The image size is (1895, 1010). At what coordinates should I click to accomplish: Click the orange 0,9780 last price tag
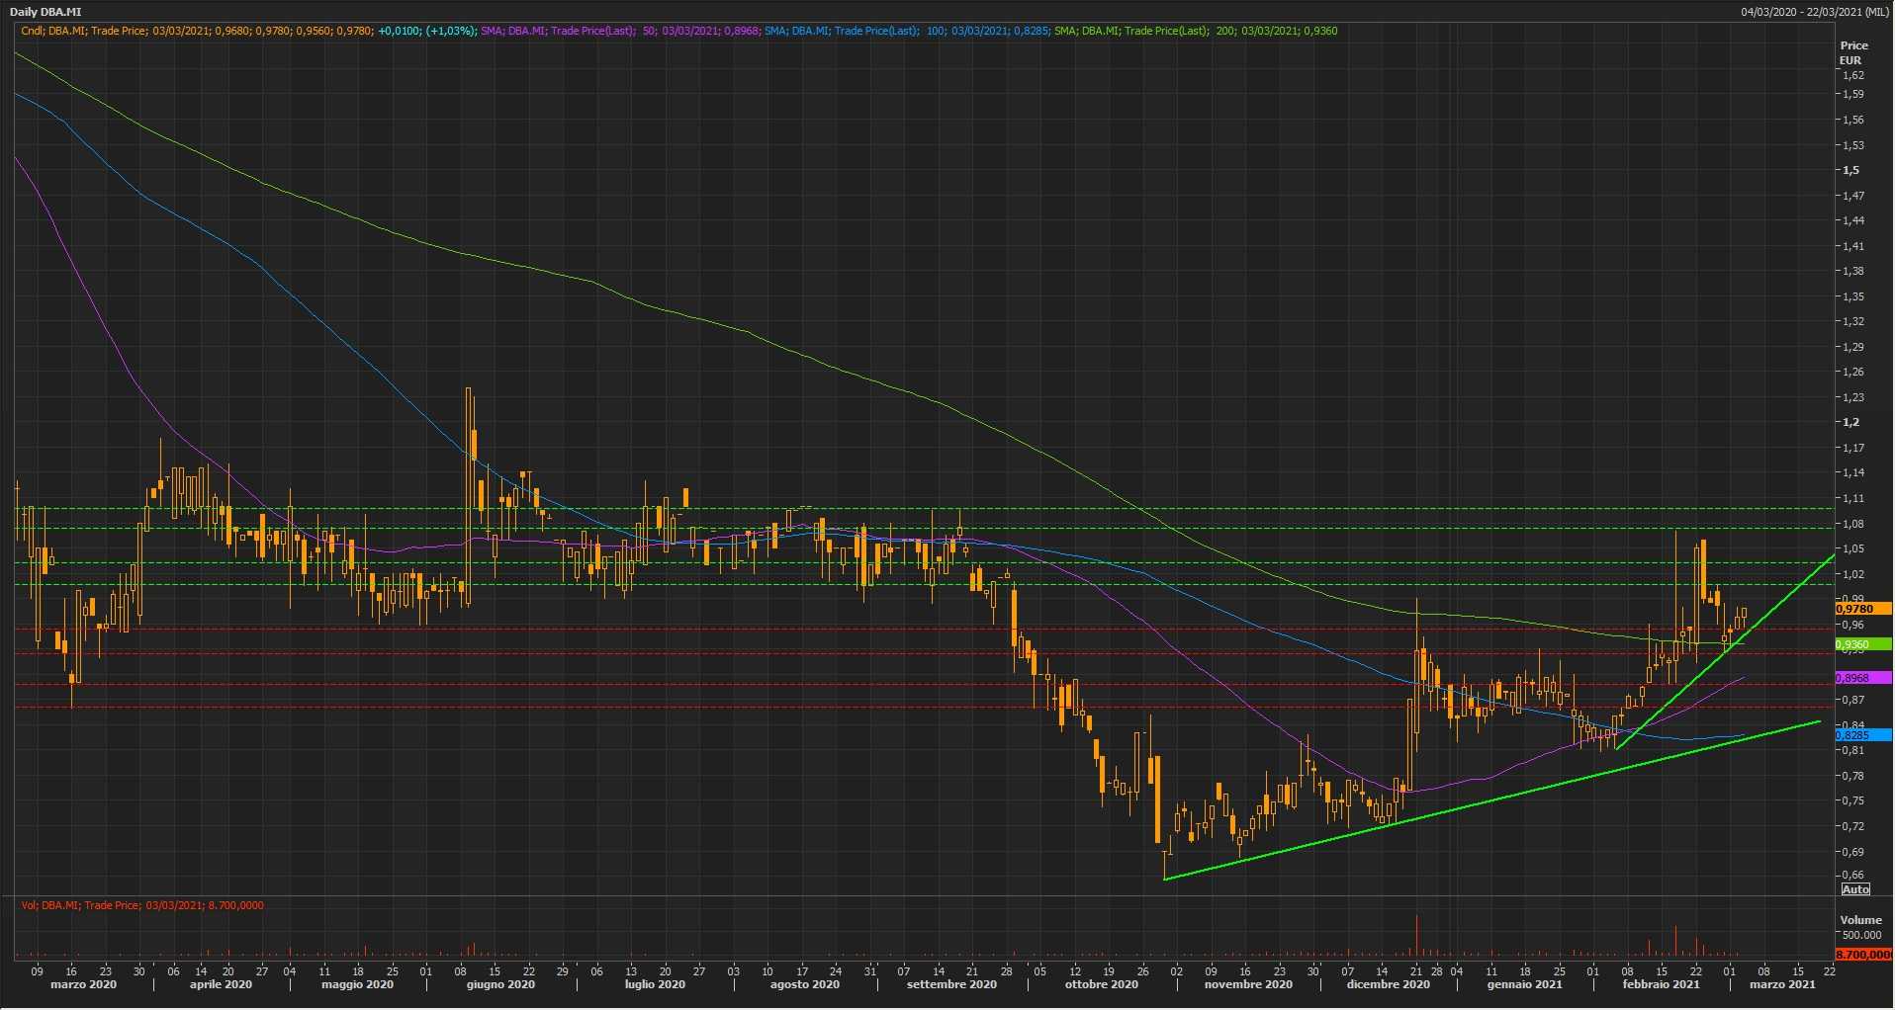pos(1861,610)
